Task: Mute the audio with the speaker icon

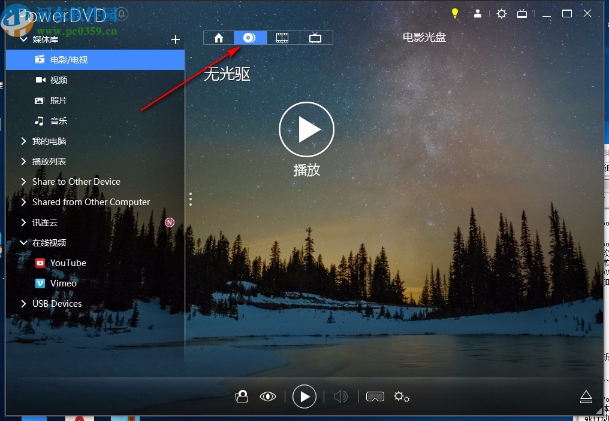Action: tap(341, 396)
